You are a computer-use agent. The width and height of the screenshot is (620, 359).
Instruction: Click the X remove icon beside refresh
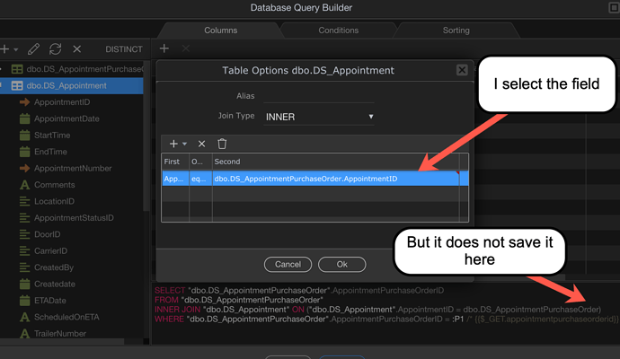(x=77, y=48)
